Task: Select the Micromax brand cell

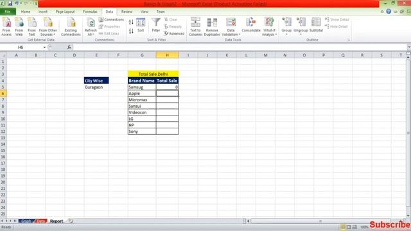Action: point(142,100)
